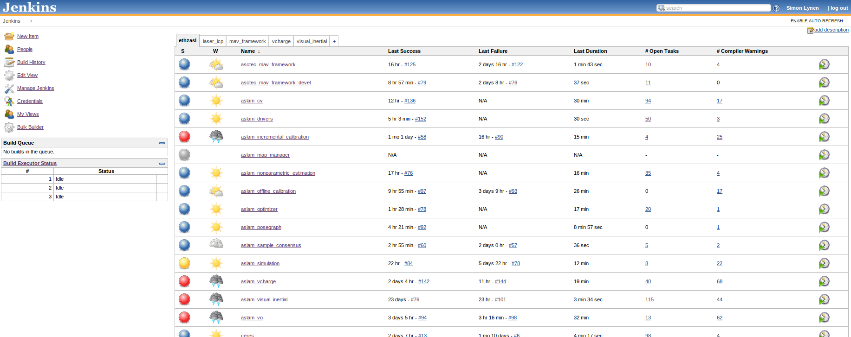Open last failure build #144 for aslam_vcharge
This screenshot has height=337, width=851.
500,281
